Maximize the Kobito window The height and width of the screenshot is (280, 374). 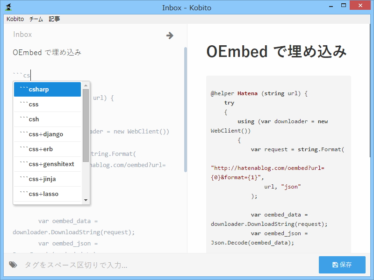[344, 5]
